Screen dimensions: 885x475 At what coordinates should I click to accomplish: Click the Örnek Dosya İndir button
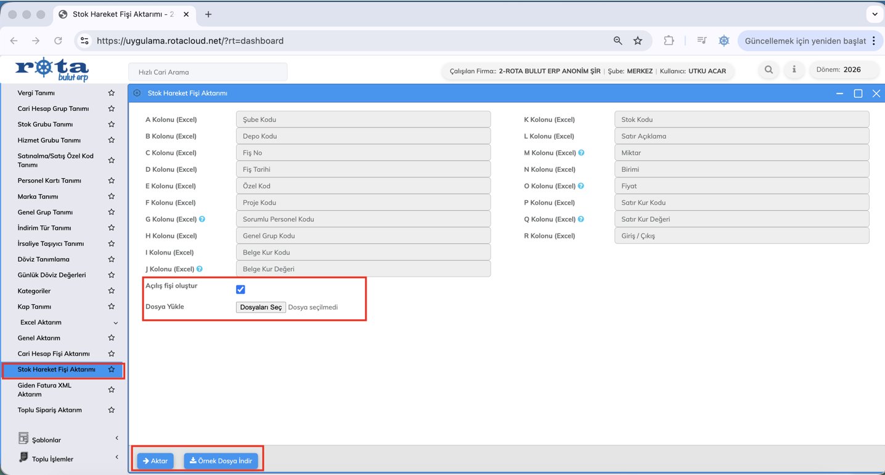[221, 461]
